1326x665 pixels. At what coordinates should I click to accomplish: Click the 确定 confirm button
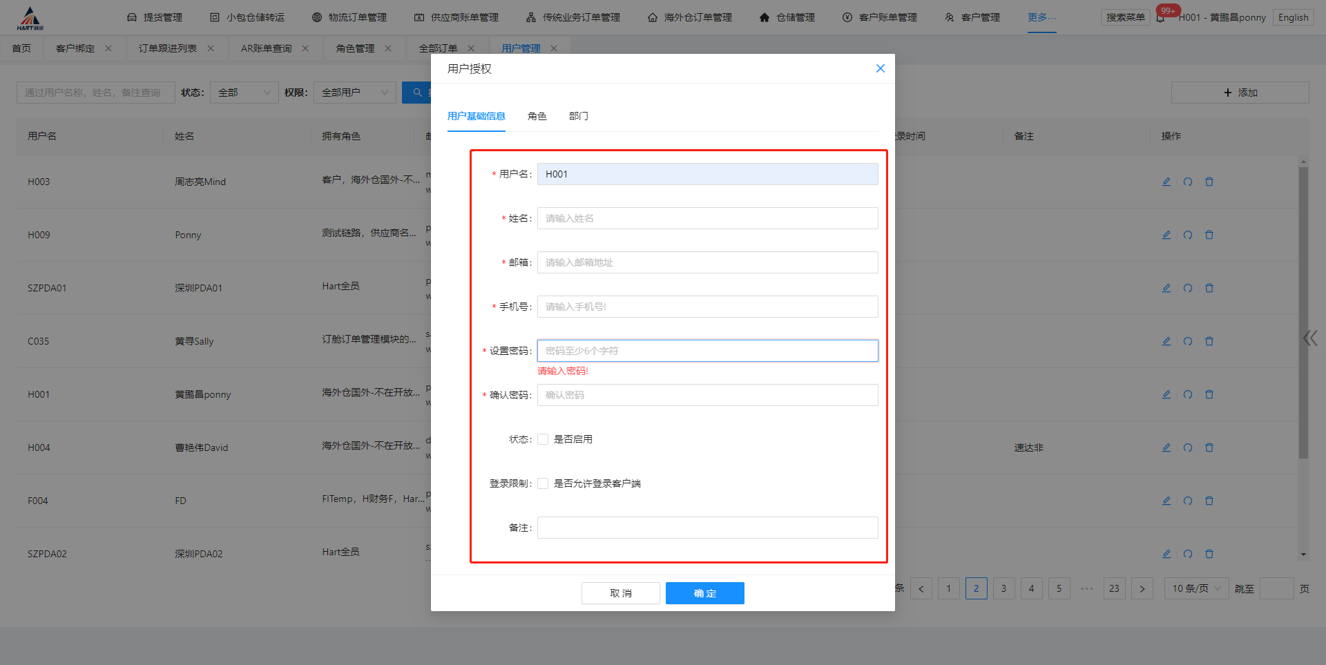pos(704,592)
